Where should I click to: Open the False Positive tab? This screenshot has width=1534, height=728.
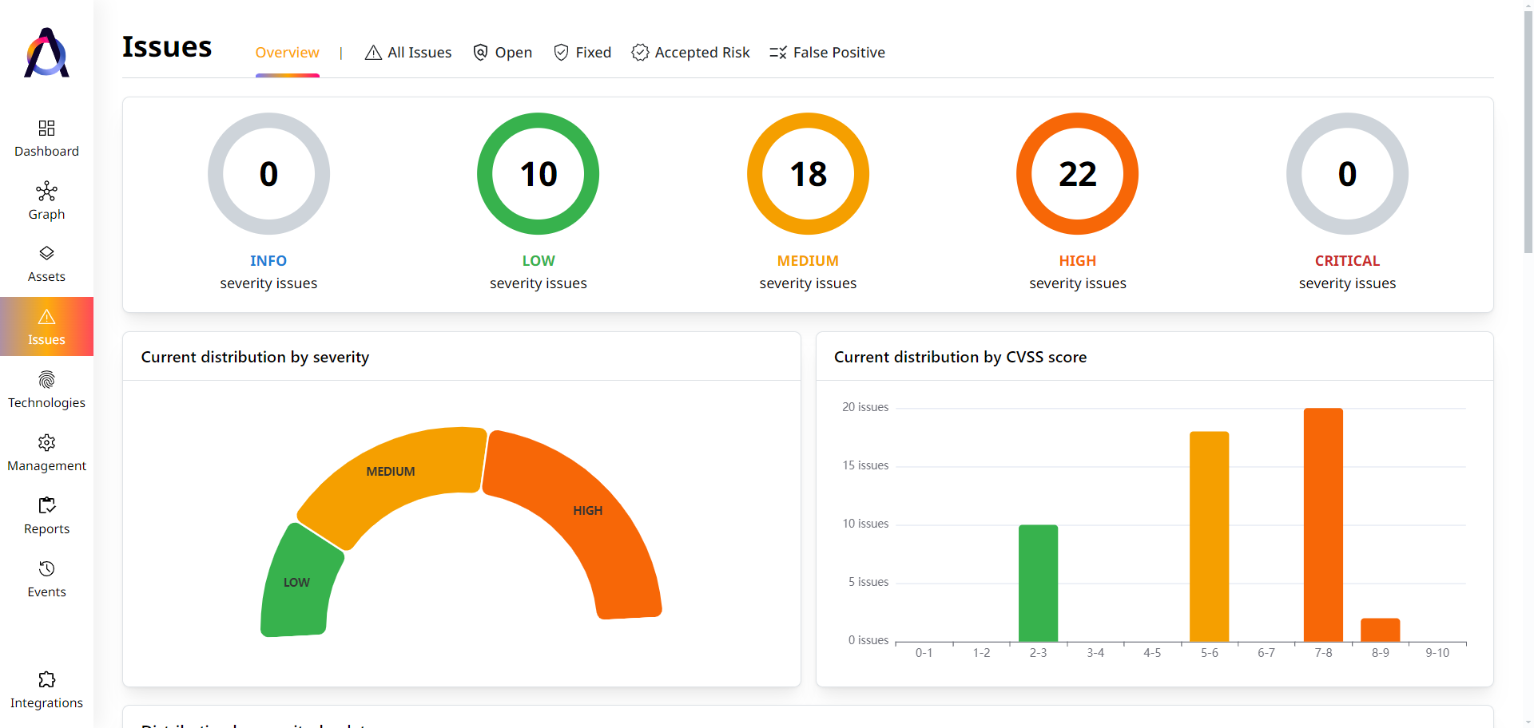(x=827, y=53)
